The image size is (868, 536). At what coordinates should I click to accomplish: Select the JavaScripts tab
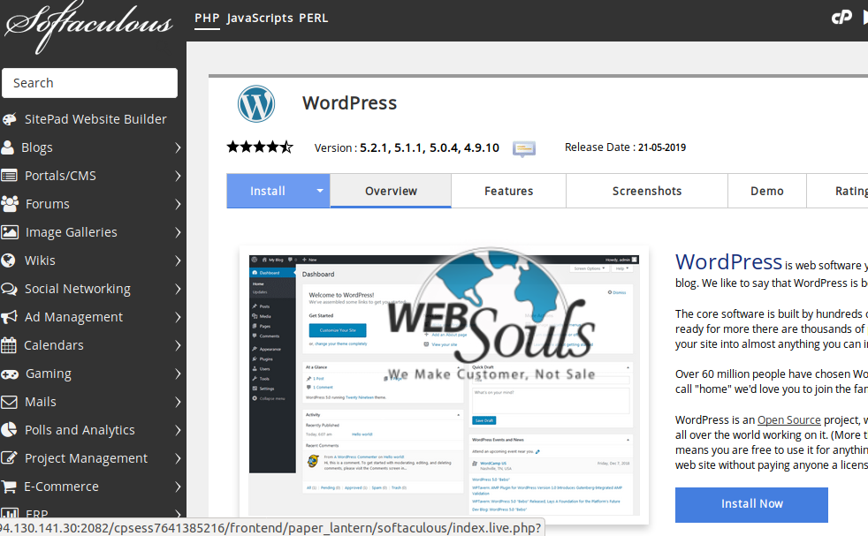(x=260, y=19)
